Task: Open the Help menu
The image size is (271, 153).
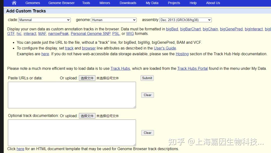Action: click(x=193, y=3)
